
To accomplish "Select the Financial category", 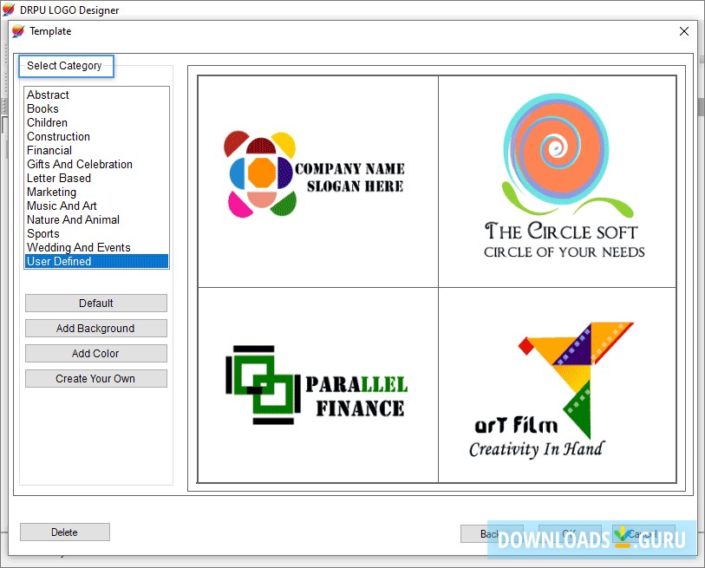I will coord(49,150).
